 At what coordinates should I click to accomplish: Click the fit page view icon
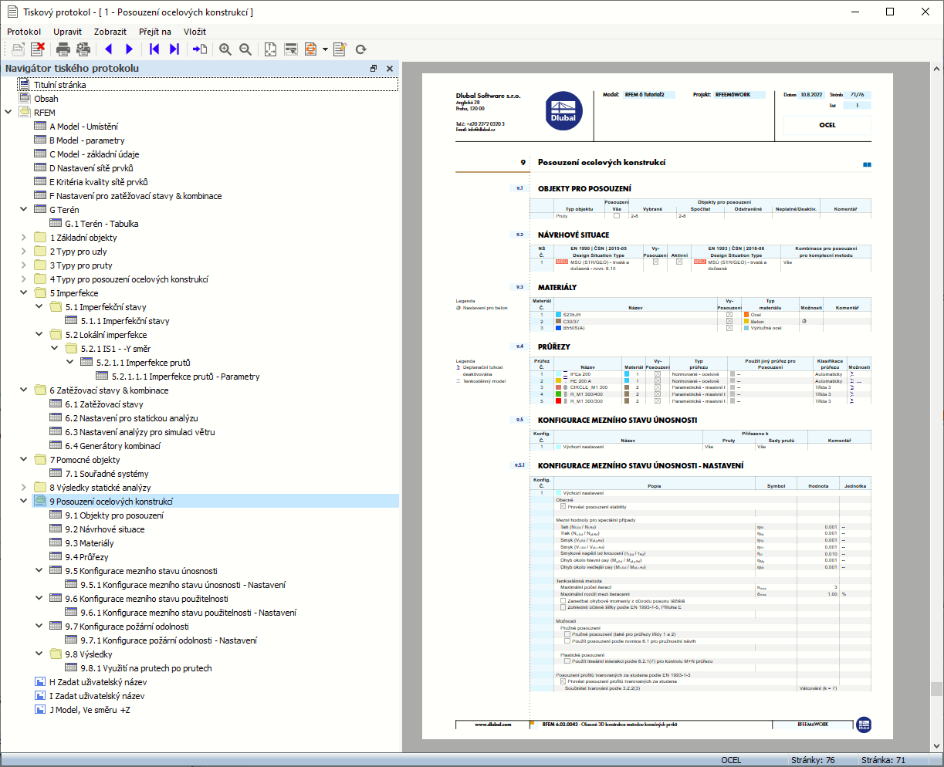pos(271,49)
